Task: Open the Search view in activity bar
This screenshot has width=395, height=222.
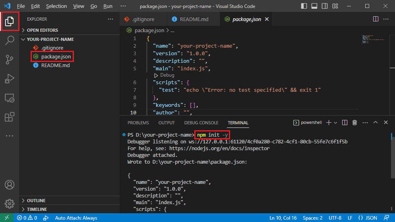Action: point(10,40)
